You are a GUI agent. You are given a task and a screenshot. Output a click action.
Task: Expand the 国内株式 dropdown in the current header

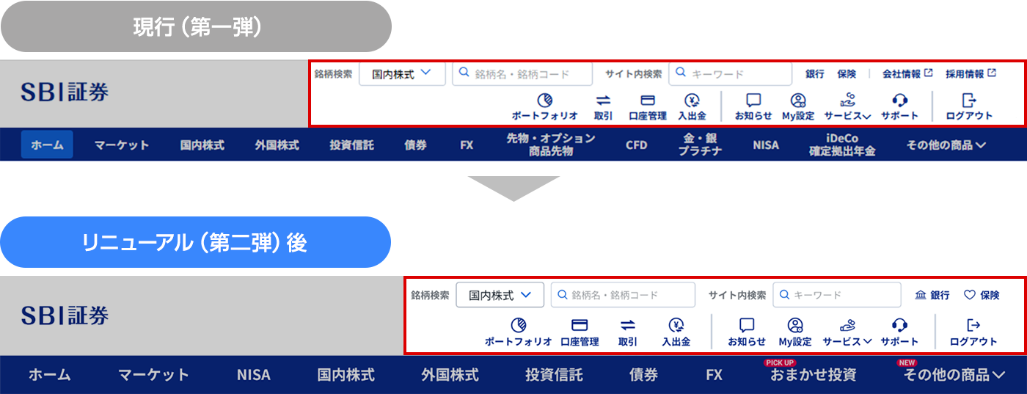(402, 74)
